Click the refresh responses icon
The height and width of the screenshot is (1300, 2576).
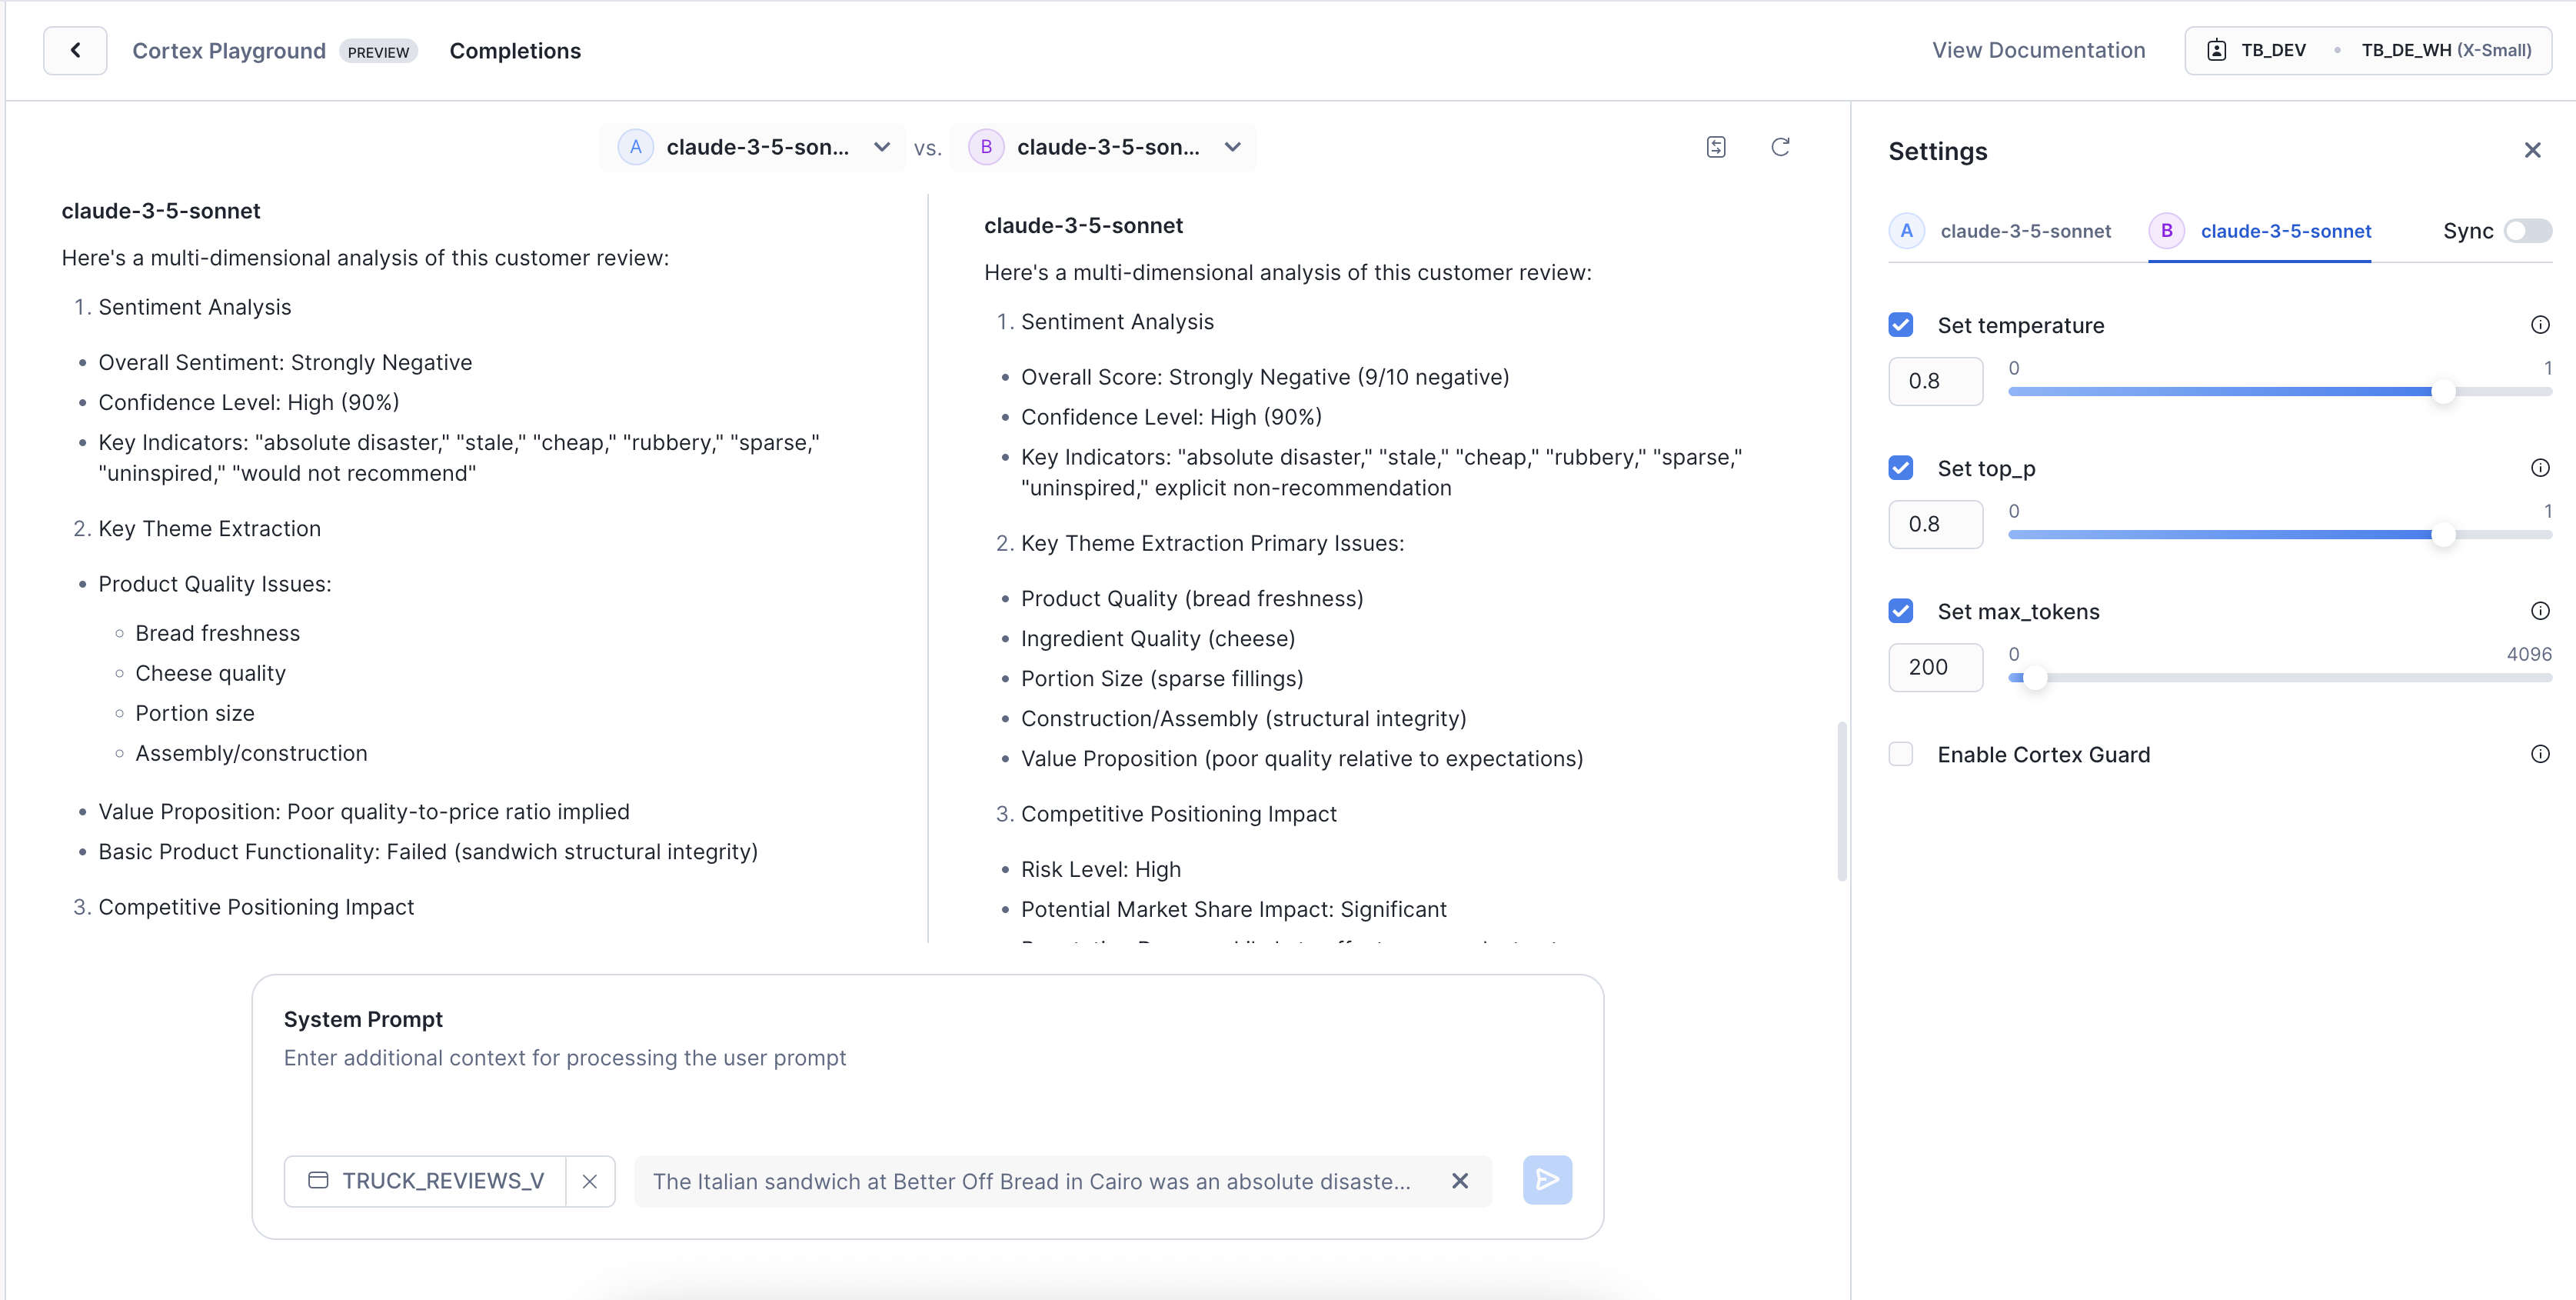(1780, 147)
